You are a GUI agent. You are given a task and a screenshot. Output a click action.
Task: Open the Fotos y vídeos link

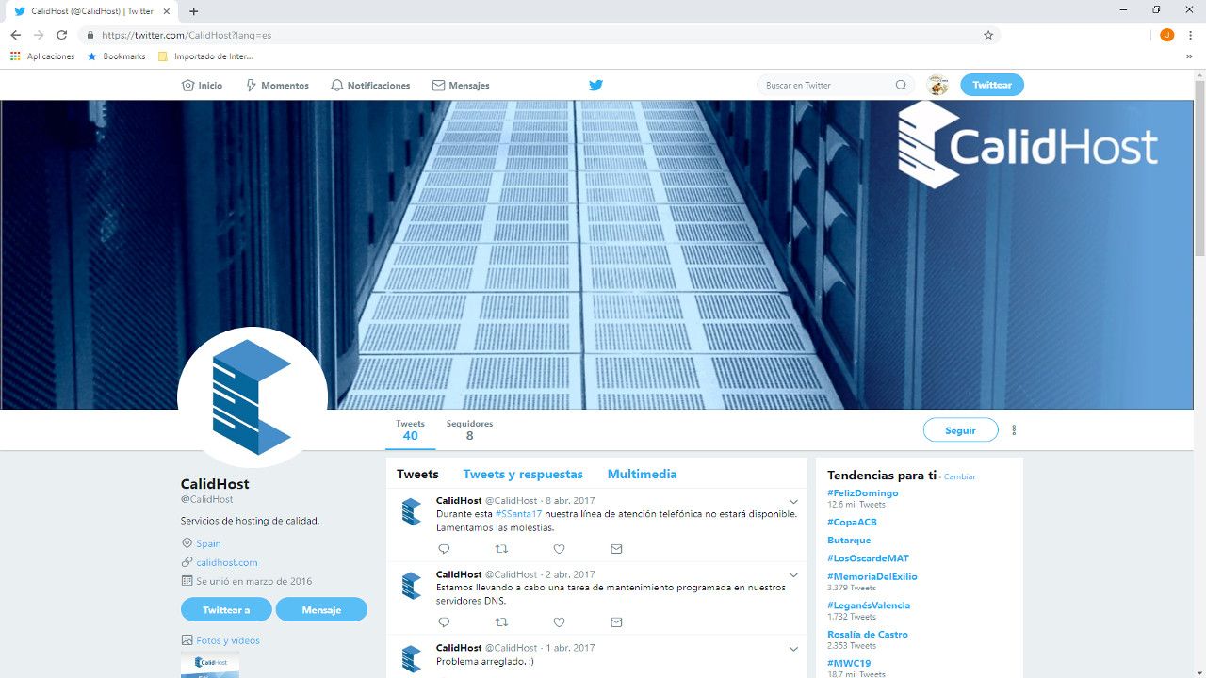pyautogui.click(x=227, y=640)
